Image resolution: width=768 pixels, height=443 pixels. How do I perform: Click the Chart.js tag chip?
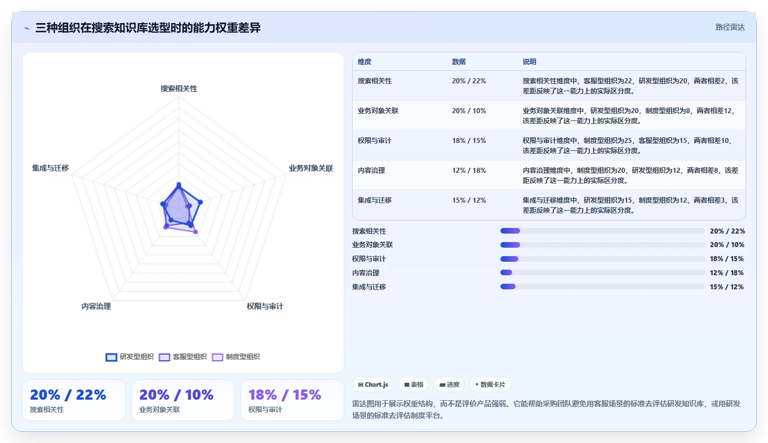point(373,384)
